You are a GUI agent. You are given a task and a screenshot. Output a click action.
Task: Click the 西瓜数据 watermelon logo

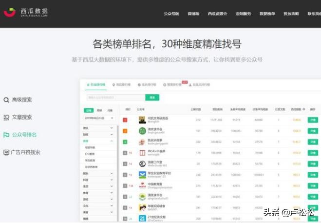[x=10, y=13]
